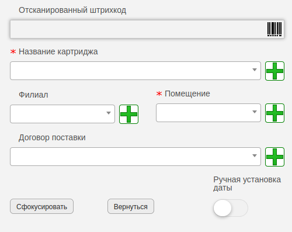Click the Договор поставки label text
The height and width of the screenshot is (232, 292).
click(x=52, y=137)
